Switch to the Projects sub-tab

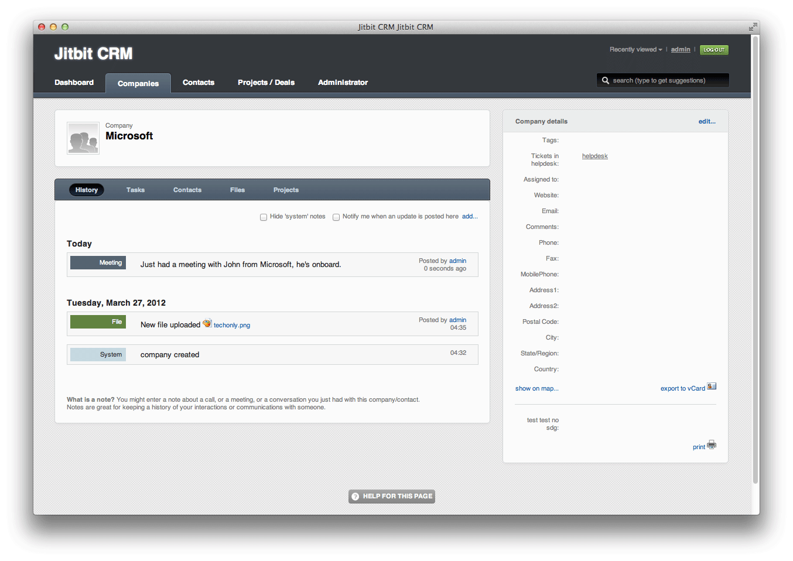click(x=286, y=190)
